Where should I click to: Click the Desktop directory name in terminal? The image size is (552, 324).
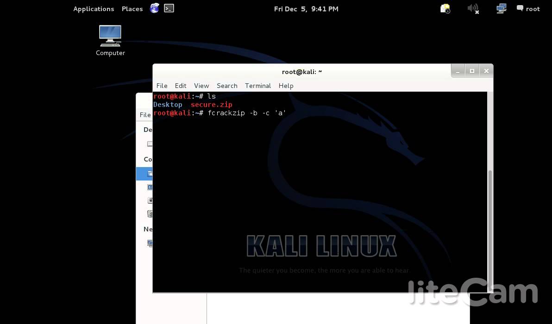(168, 105)
